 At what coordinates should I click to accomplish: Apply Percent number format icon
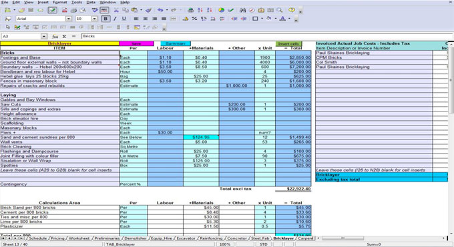pos(194,19)
